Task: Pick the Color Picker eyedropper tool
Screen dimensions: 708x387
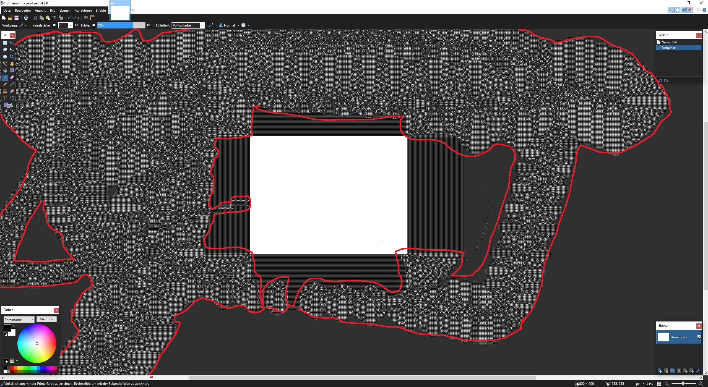Action: click(x=12, y=84)
